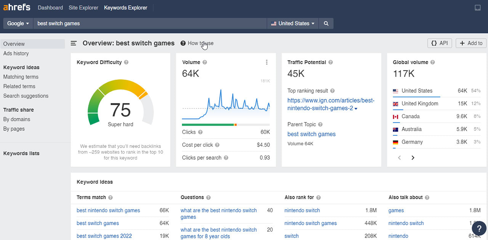Open the United States country dropdown

click(292, 23)
